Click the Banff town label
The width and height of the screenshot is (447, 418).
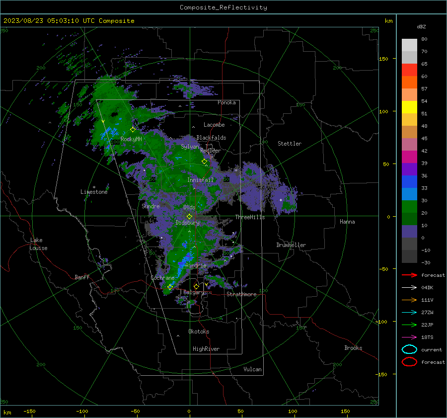pyautogui.click(x=82, y=277)
